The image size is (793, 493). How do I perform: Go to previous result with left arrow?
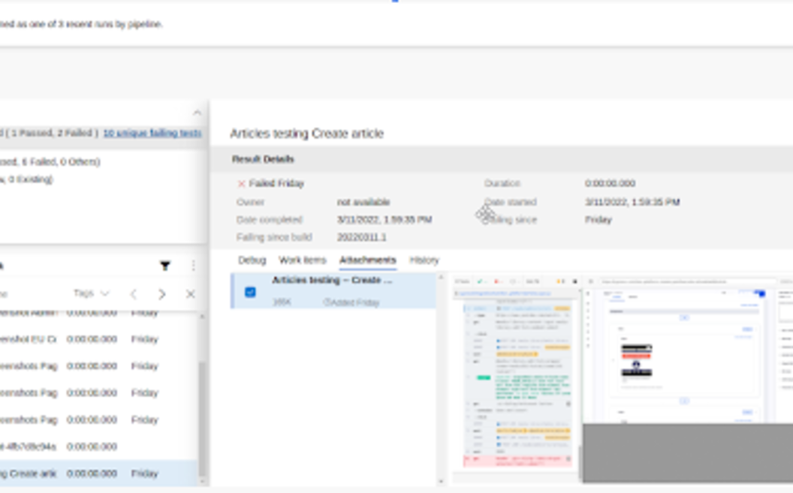click(x=134, y=294)
